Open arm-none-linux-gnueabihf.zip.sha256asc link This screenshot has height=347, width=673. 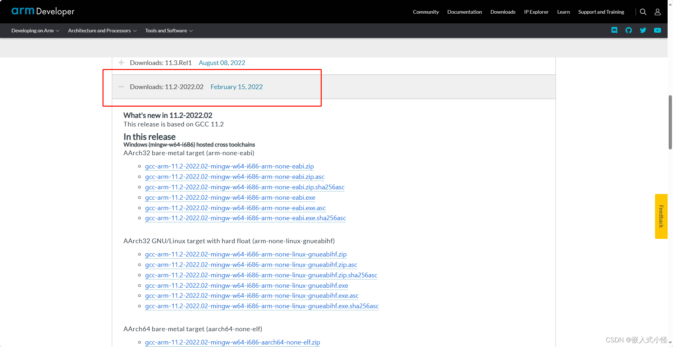click(x=261, y=275)
